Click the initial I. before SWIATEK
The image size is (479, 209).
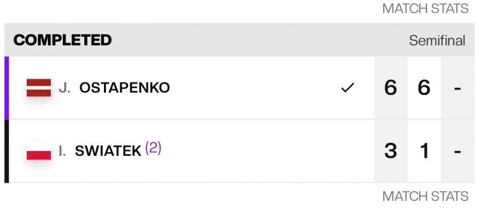point(62,151)
